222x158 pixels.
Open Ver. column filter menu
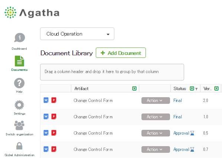tap(216, 89)
